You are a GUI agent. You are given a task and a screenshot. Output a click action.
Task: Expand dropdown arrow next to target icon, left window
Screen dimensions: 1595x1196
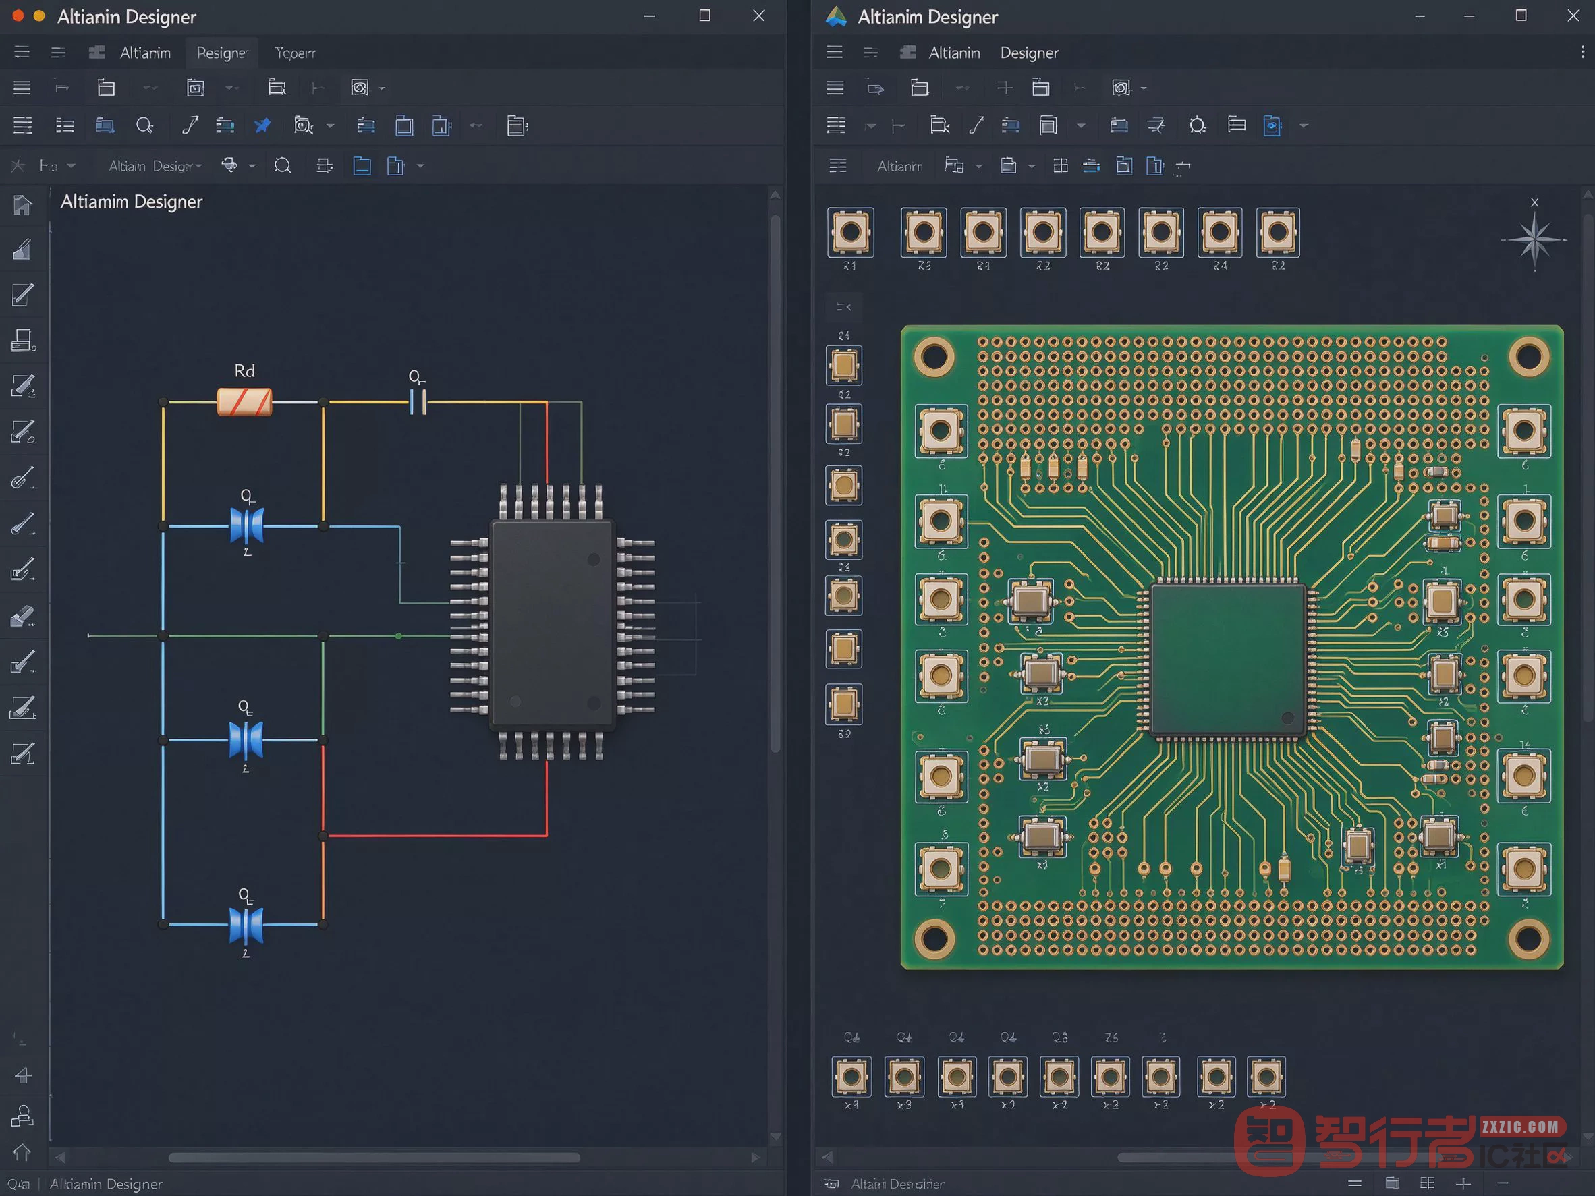(x=382, y=88)
